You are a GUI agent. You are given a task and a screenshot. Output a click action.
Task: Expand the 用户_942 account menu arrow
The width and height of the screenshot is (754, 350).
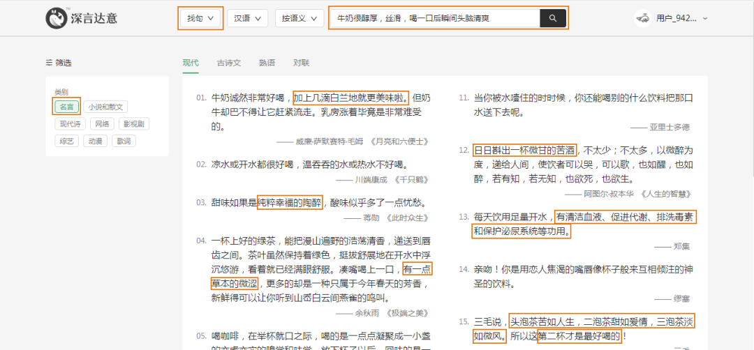[x=705, y=18]
